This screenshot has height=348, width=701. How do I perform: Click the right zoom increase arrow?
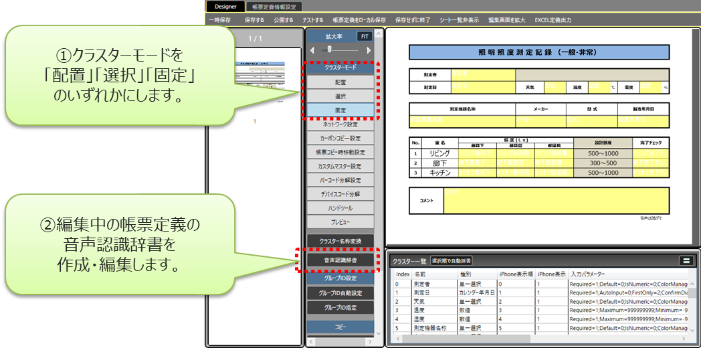[x=369, y=50]
